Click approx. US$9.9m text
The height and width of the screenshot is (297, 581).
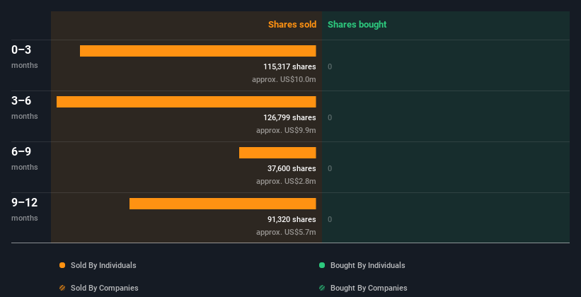pyautogui.click(x=286, y=130)
